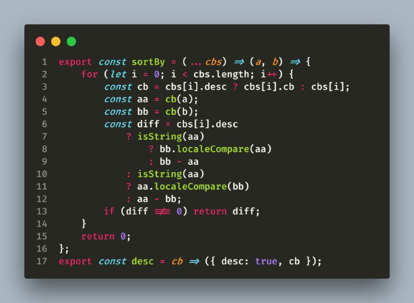Place cursor on the cbs rest parameter
The height and width of the screenshot is (303, 414).
[213, 62]
